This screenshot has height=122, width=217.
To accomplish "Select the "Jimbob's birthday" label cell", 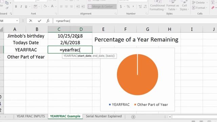I will (x=26, y=36).
